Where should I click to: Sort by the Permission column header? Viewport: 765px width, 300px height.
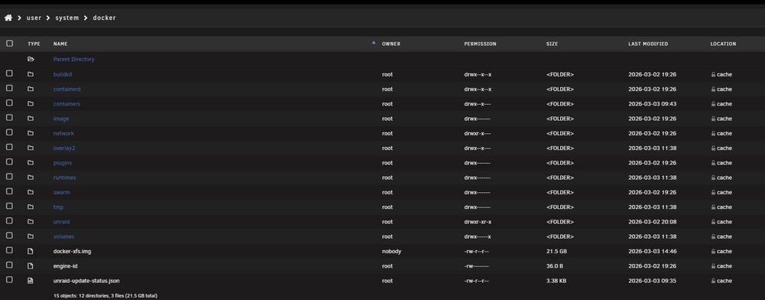pos(480,44)
